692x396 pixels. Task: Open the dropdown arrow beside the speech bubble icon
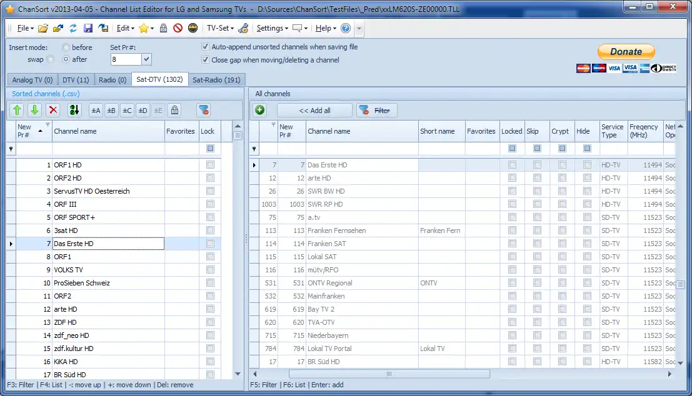tap(306, 29)
